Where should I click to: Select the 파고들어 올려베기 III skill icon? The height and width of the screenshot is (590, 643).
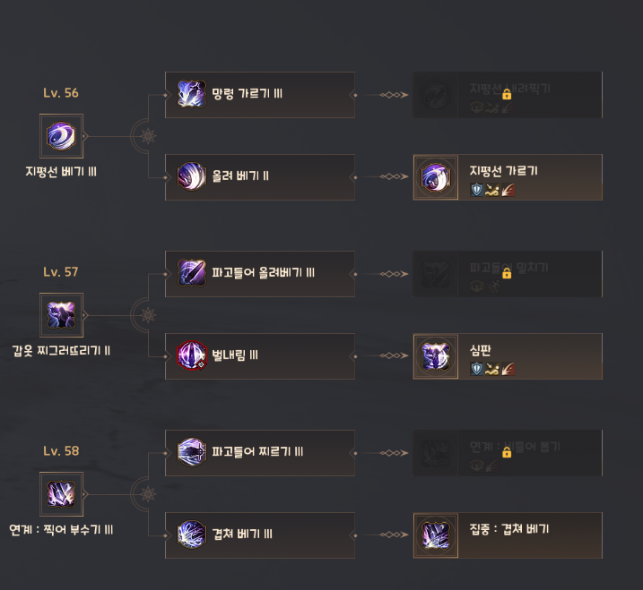pos(192,273)
